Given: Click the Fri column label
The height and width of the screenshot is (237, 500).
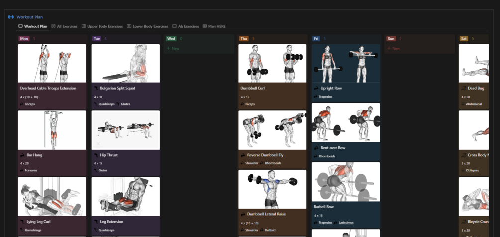Looking at the screenshot, I should (x=316, y=39).
